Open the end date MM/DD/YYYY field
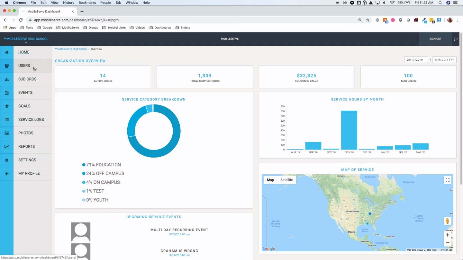 (444, 60)
